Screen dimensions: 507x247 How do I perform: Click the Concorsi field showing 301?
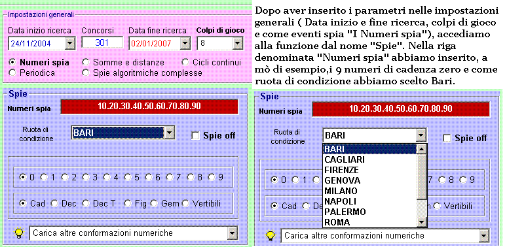[102, 42]
